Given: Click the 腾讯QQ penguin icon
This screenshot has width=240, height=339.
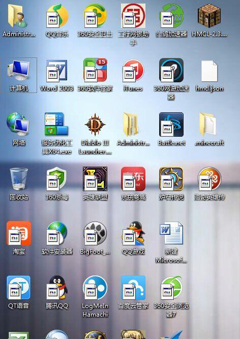Looking at the screenshot, I should pos(57,288).
